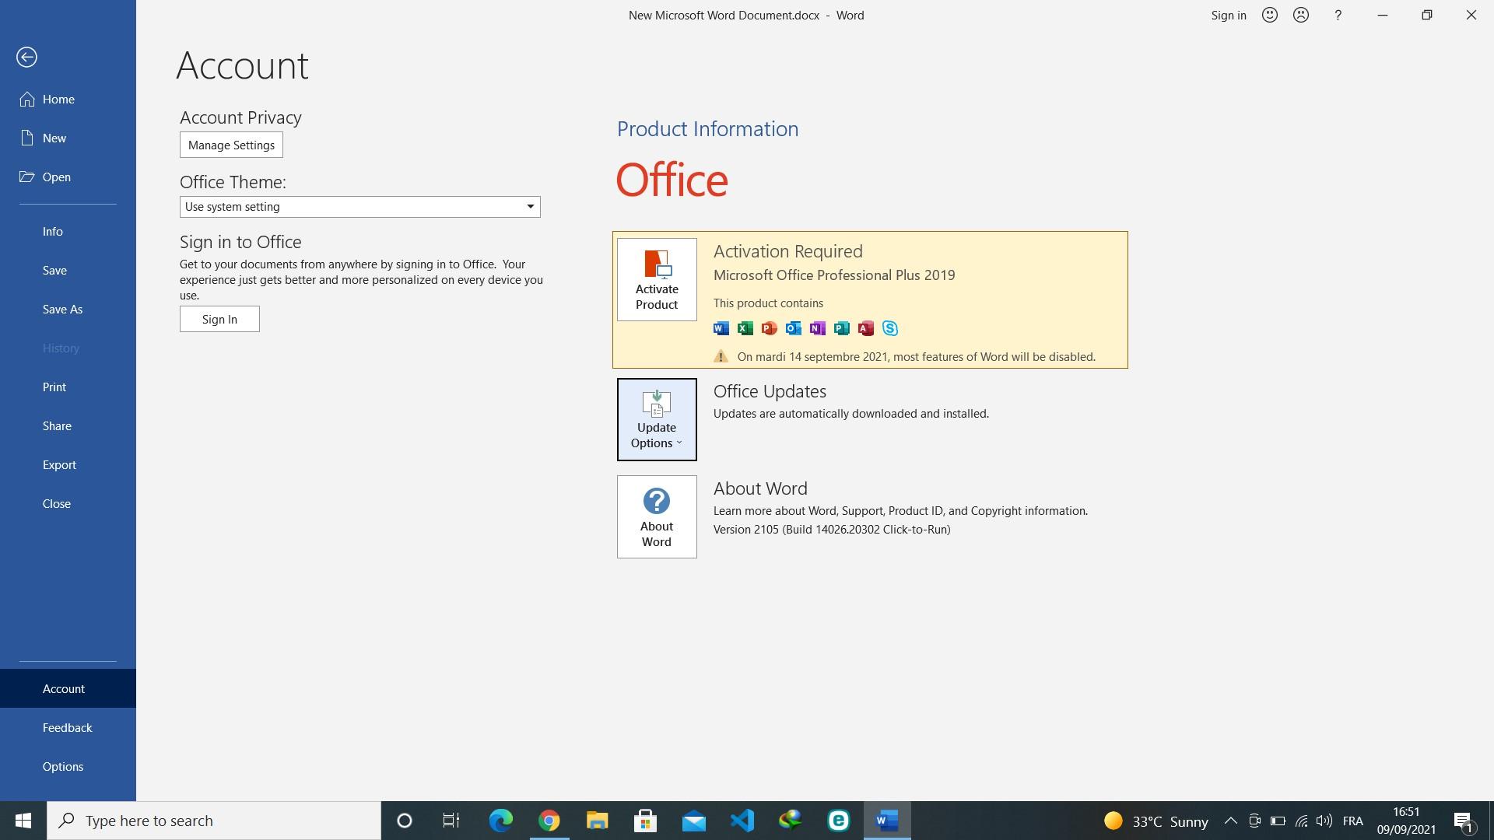Click the PowerPoint icon under product contains
Viewport: 1494px width, 840px height.
(x=770, y=328)
